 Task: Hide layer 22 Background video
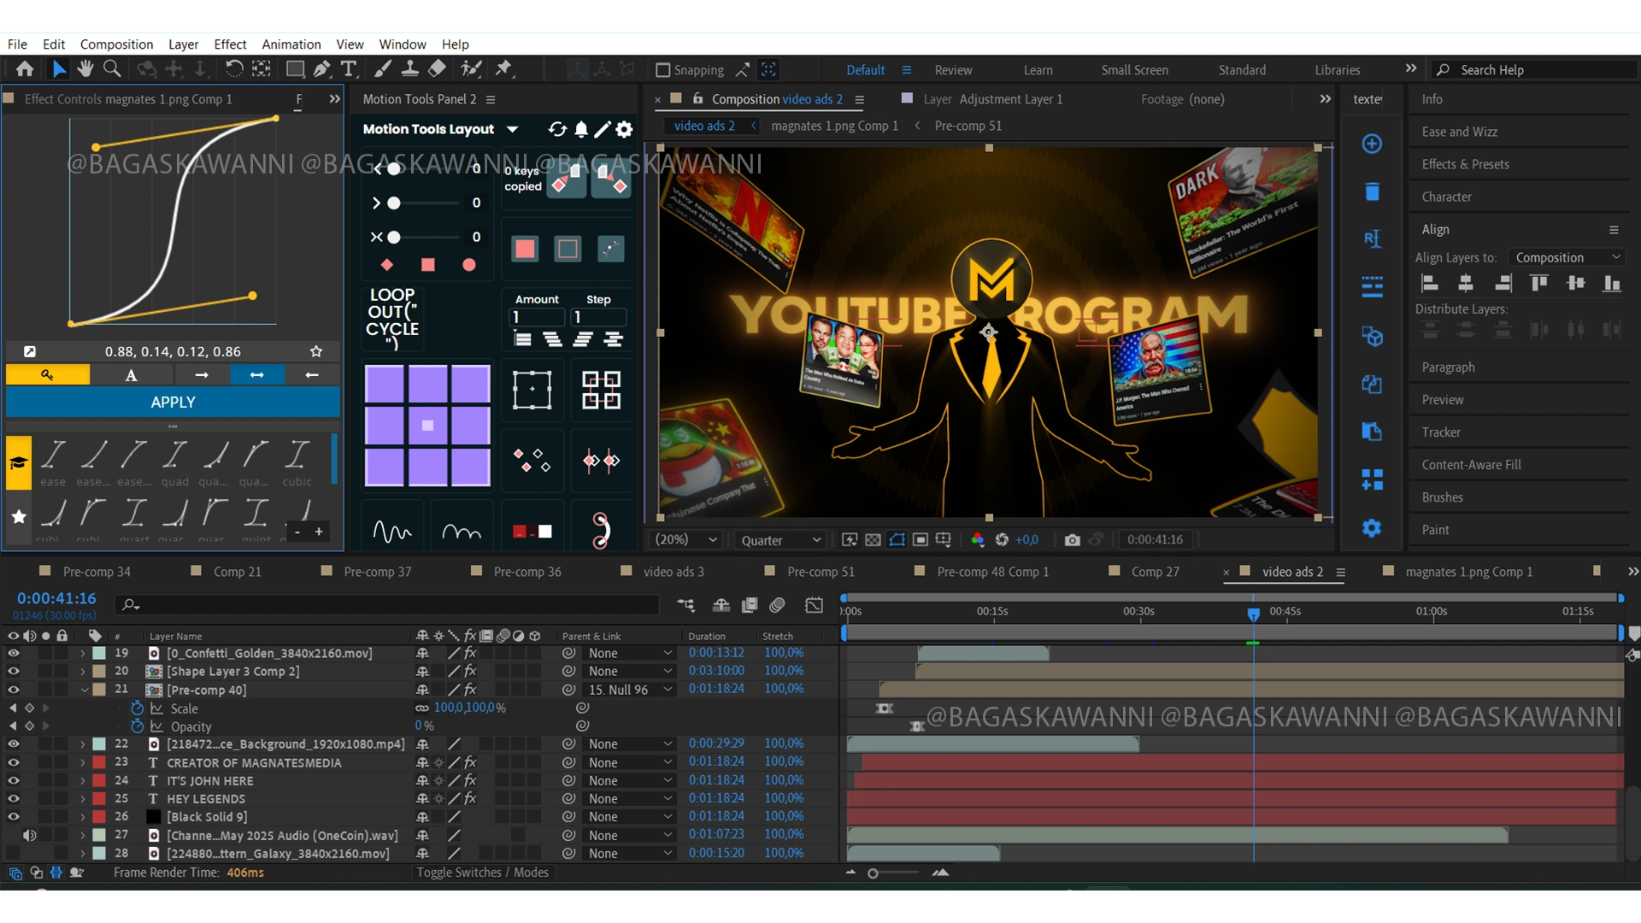coord(13,744)
